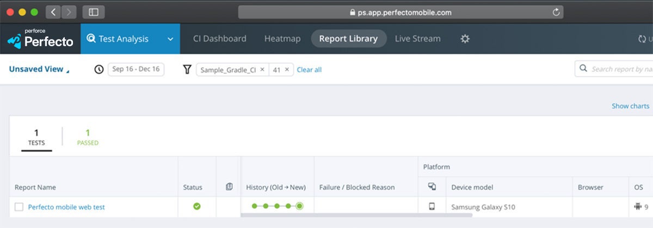Remove the Sample_Gradle_CI filter chip
The height and width of the screenshot is (228, 653).
[262, 69]
